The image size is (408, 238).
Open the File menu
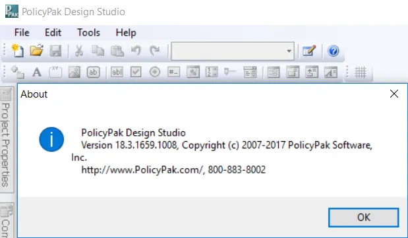22,32
